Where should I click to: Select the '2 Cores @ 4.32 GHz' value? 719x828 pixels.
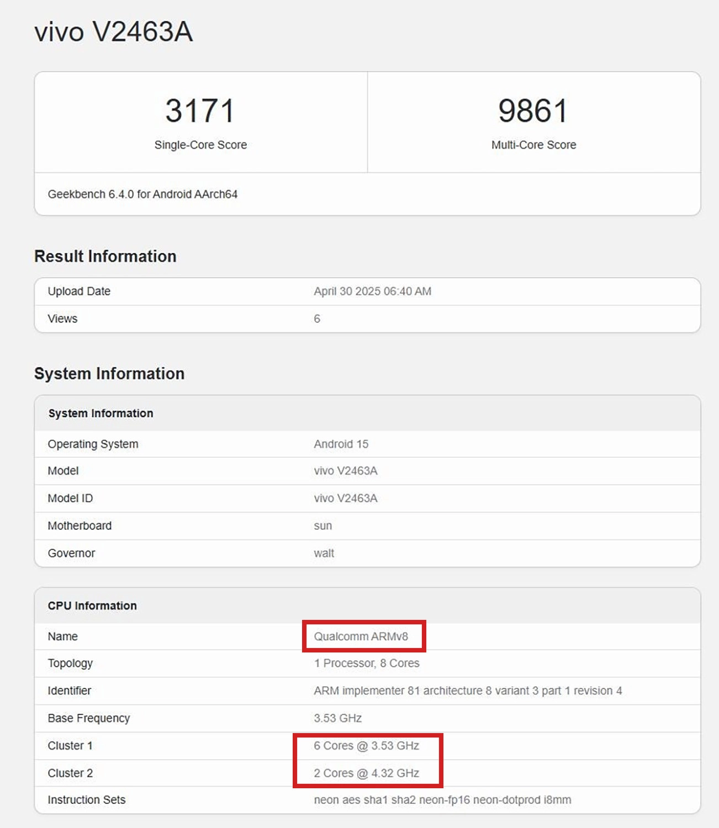coord(367,773)
